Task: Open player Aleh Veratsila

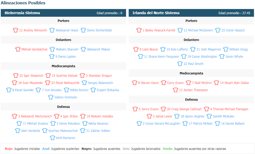Action: point(31,131)
